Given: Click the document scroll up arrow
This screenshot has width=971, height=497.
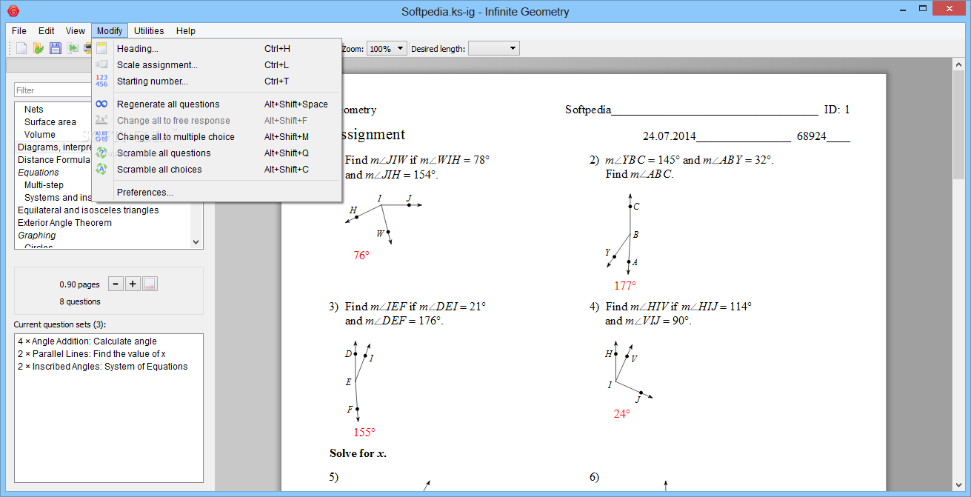Looking at the screenshot, I should (x=958, y=64).
